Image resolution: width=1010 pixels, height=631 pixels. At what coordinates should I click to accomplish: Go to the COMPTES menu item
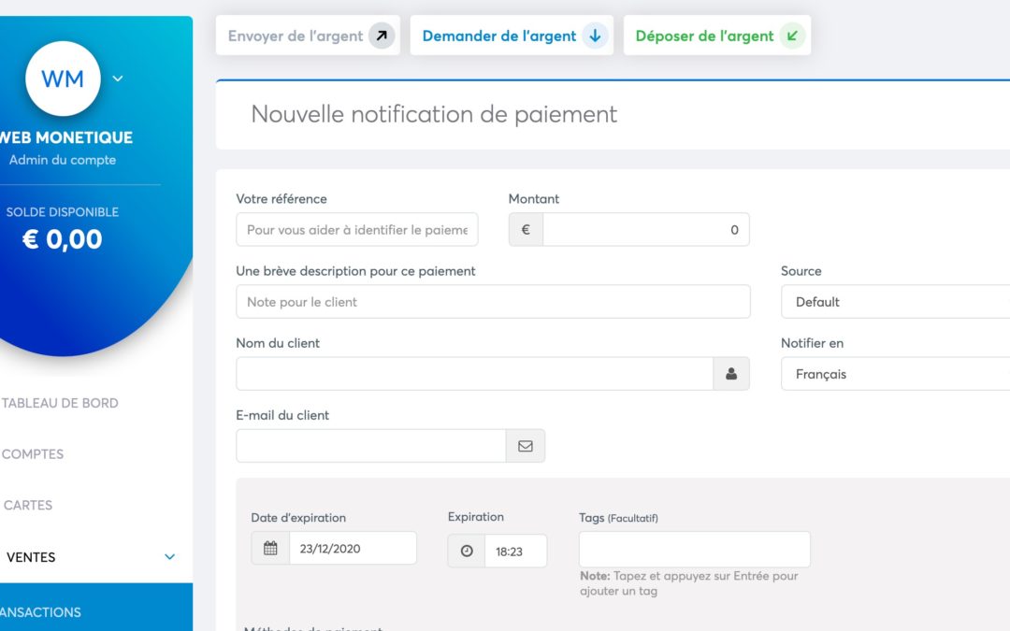(32, 454)
